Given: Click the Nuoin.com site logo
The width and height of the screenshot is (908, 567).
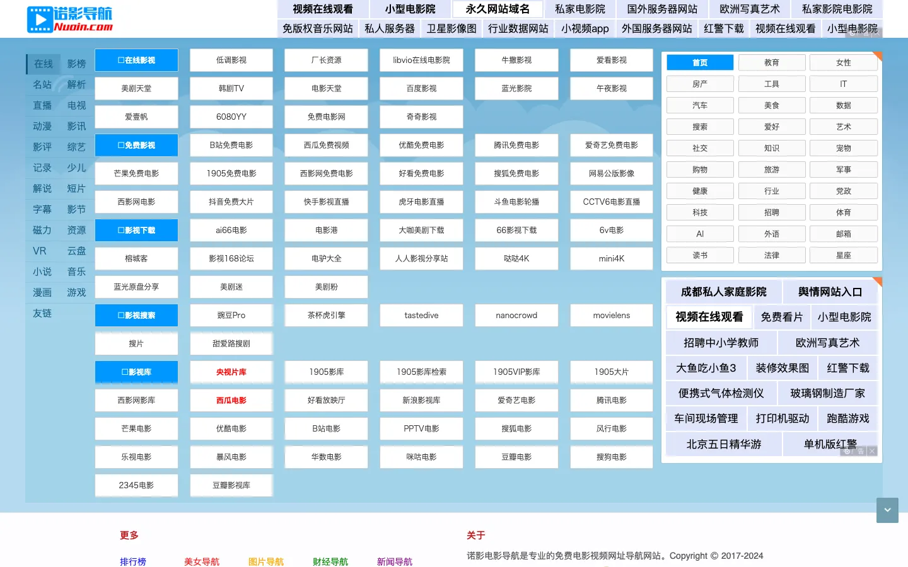Looking at the screenshot, I should (69, 20).
